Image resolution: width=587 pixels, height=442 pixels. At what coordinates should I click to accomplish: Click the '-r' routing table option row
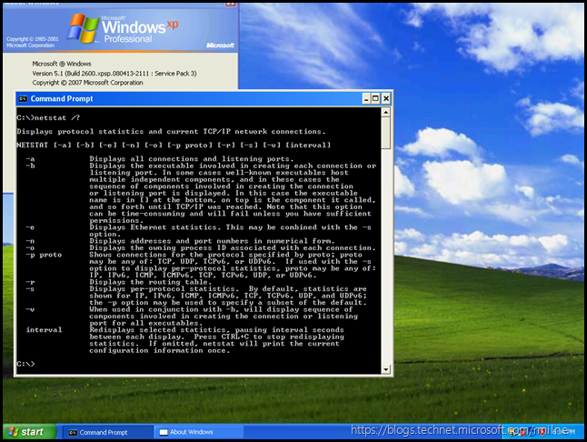pyautogui.click(x=119, y=282)
